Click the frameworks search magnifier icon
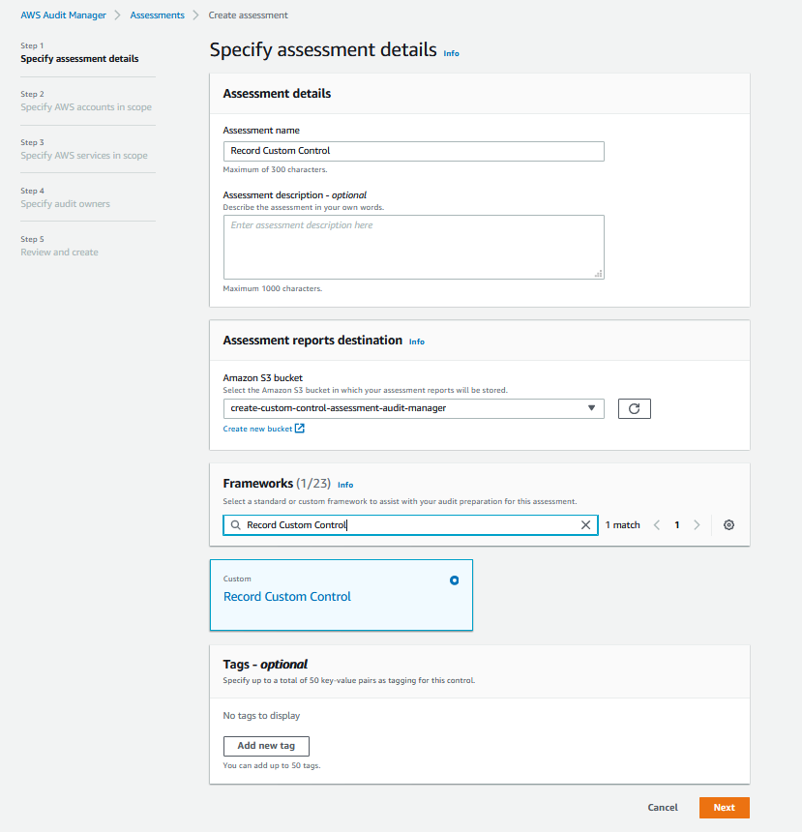Viewport: 802px width, 832px height. [x=236, y=524]
